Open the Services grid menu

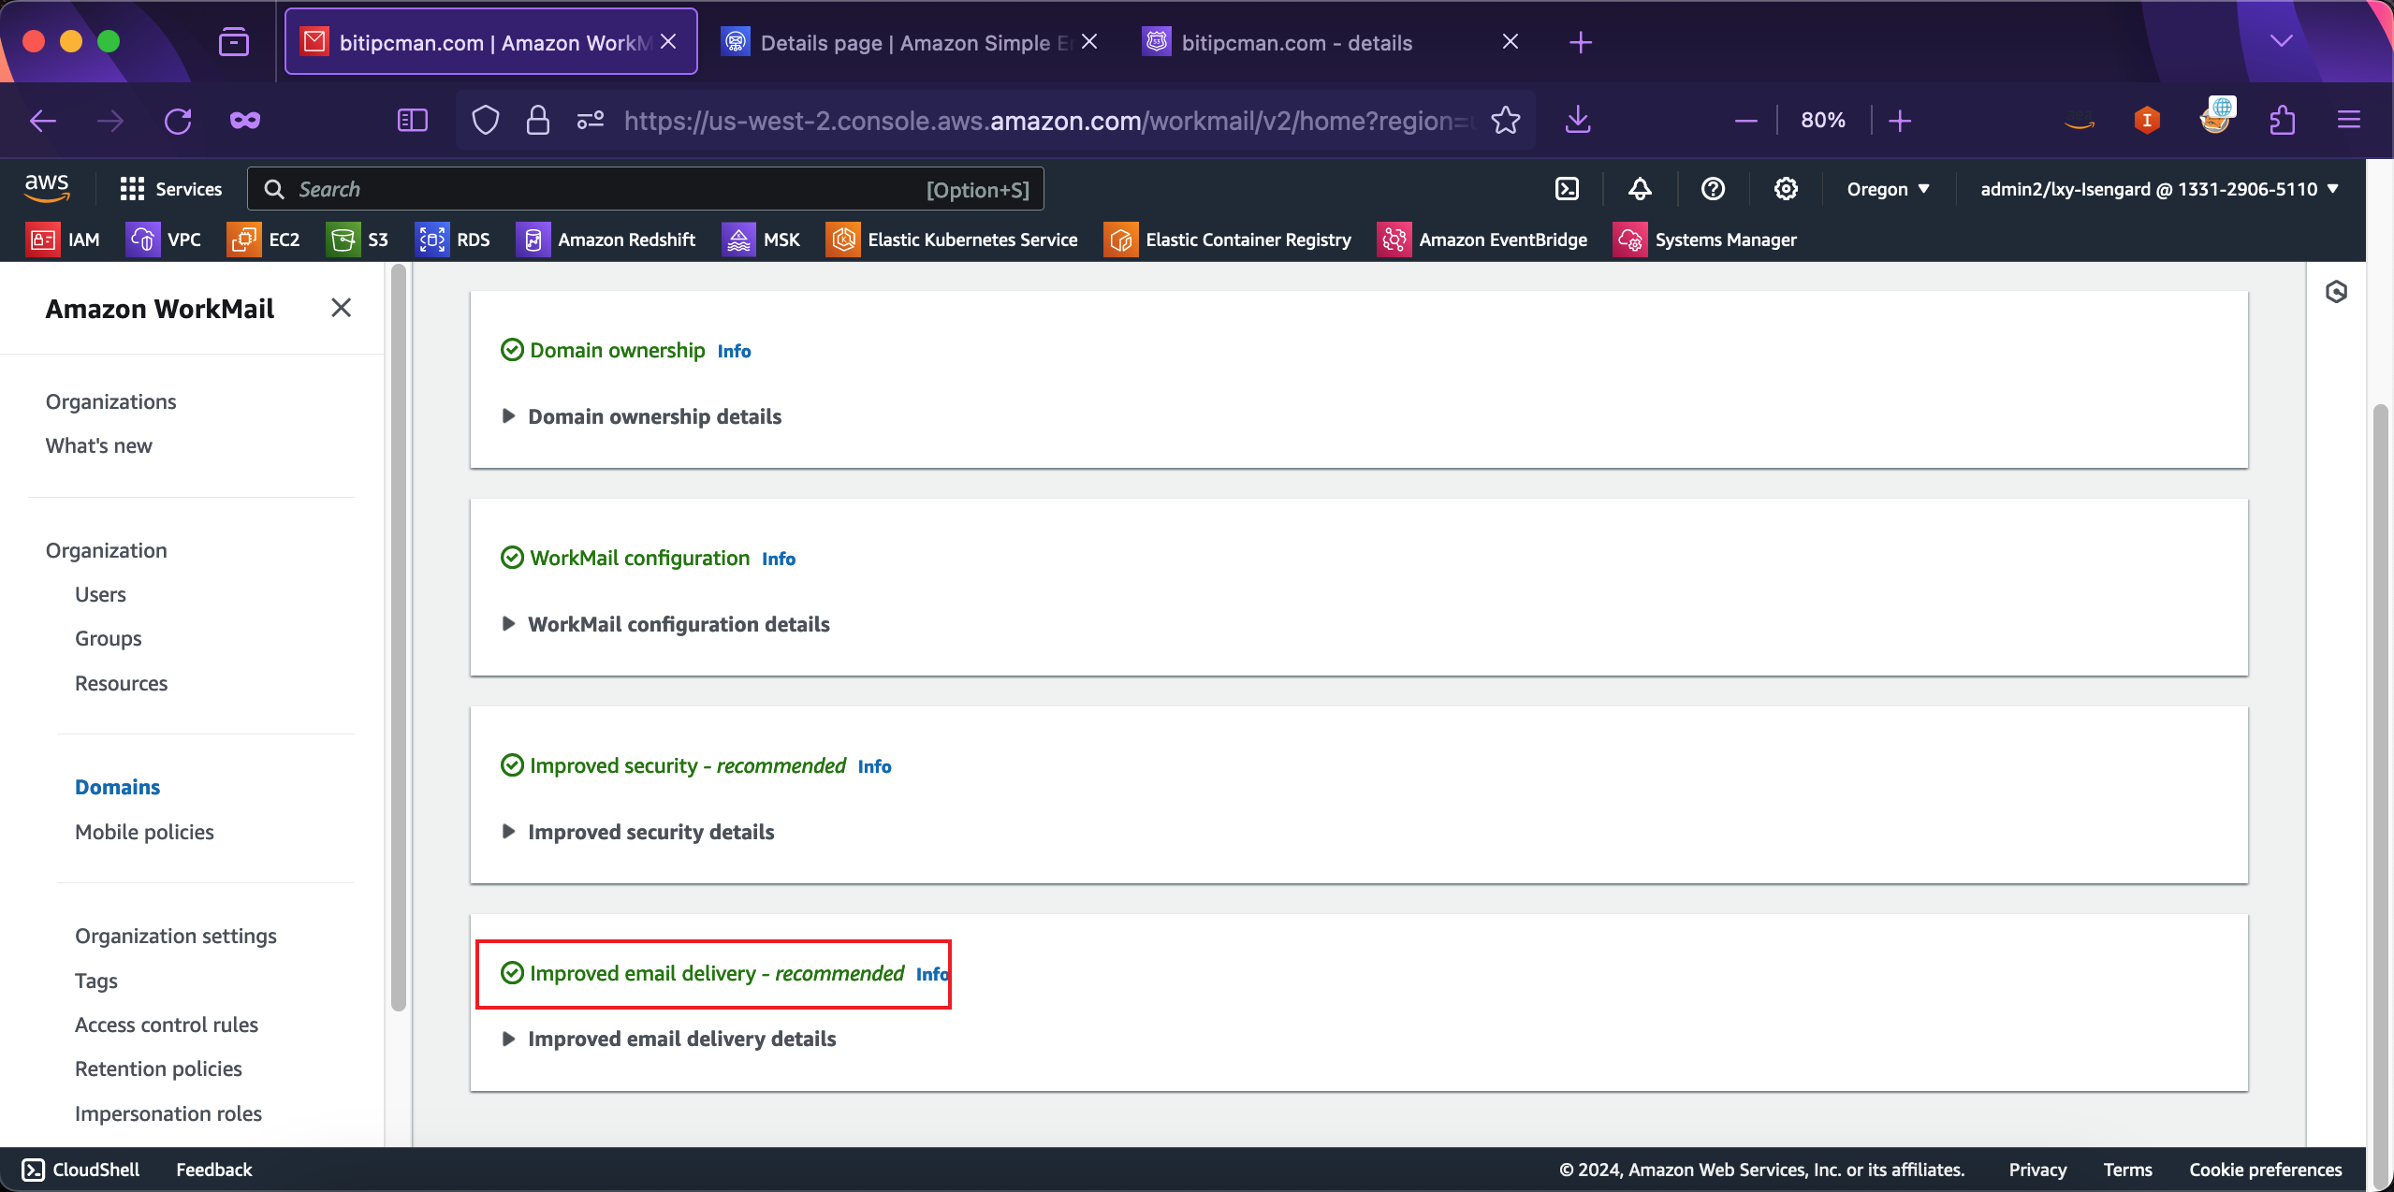(171, 189)
